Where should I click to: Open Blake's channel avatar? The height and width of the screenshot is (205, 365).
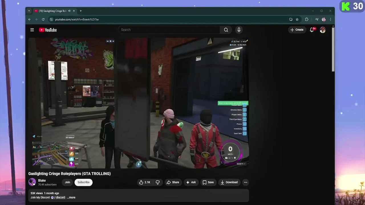point(32,182)
